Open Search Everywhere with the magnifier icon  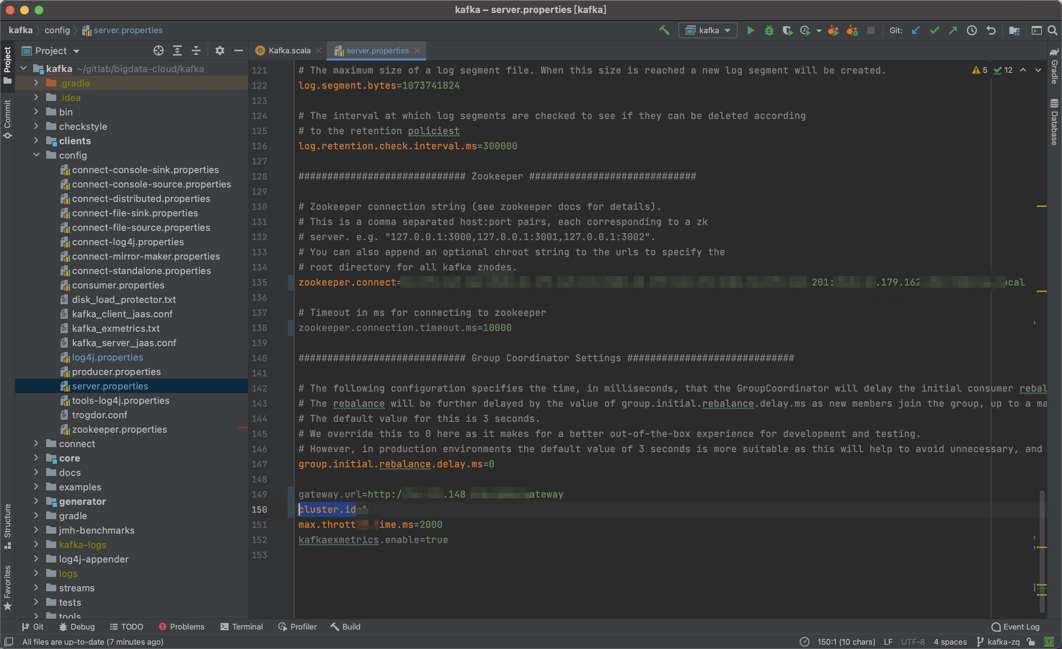[x=1053, y=30]
